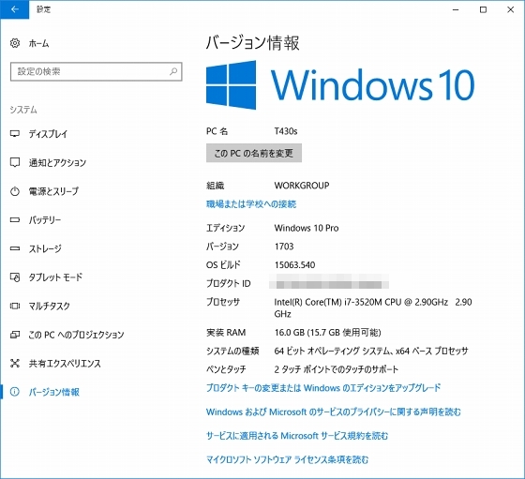Click the Windows 10 Pro edition value
Screen dimensions: 525x479
pyautogui.click(x=307, y=228)
